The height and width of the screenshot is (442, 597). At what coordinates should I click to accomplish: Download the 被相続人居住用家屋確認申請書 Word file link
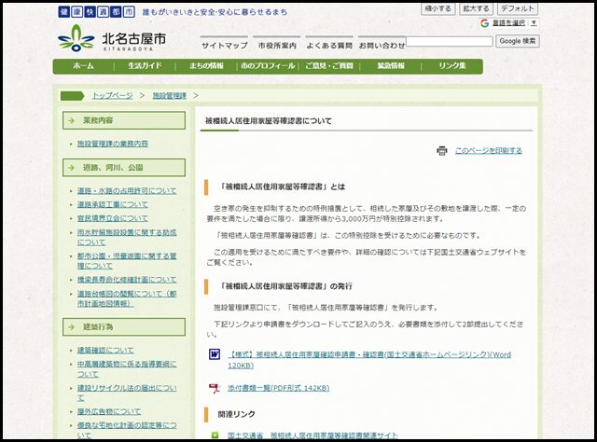click(x=369, y=360)
